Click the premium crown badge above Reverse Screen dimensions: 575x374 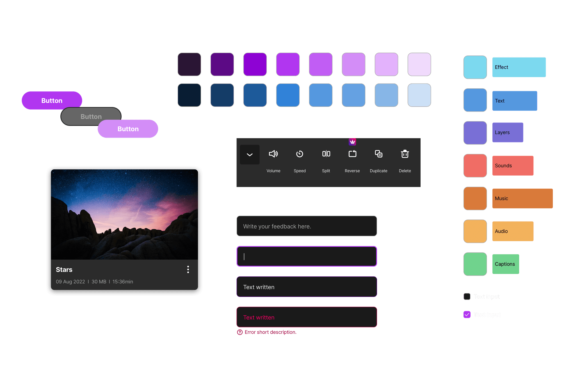[x=352, y=142]
